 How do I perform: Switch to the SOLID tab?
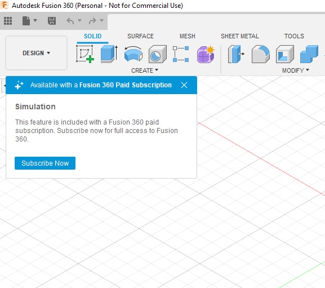[92, 36]
